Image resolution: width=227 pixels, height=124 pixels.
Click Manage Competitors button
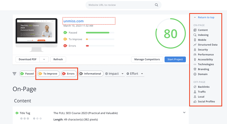tap(147, 59)
